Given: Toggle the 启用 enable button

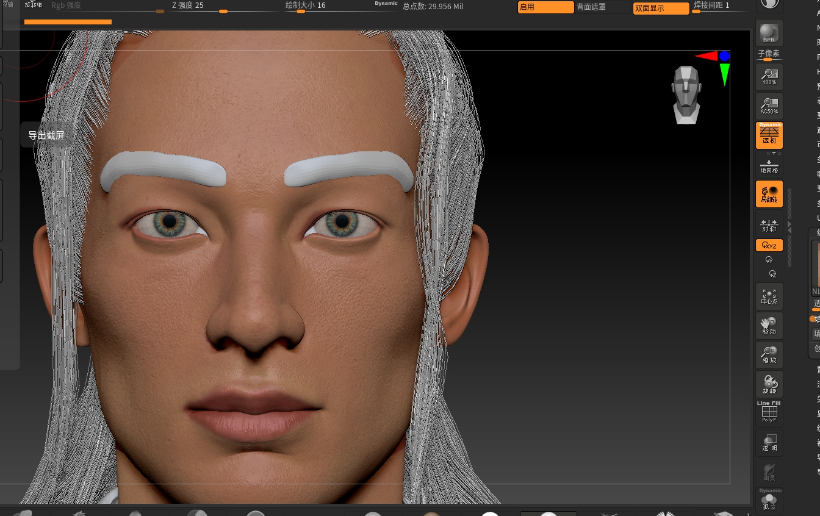Looking at the screenshot, I should [x=545, y=7].
